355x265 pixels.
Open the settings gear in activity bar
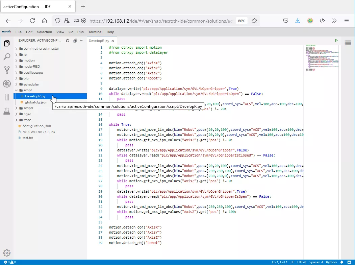(7, 253)
